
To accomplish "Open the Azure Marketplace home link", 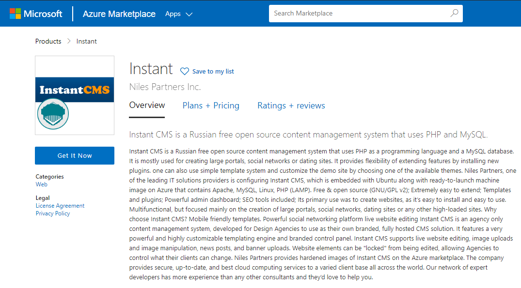I will [119, 14].
